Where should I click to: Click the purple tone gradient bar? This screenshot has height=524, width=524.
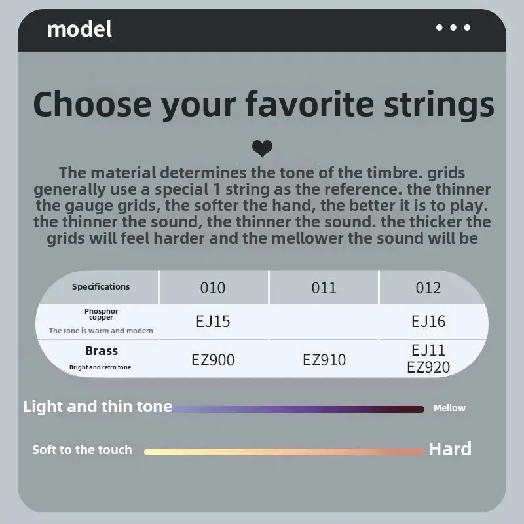click(x=297, y=409)
